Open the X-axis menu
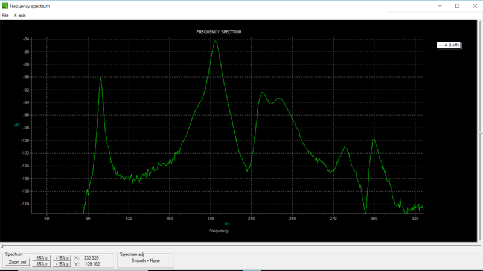 tap(20, 16)
